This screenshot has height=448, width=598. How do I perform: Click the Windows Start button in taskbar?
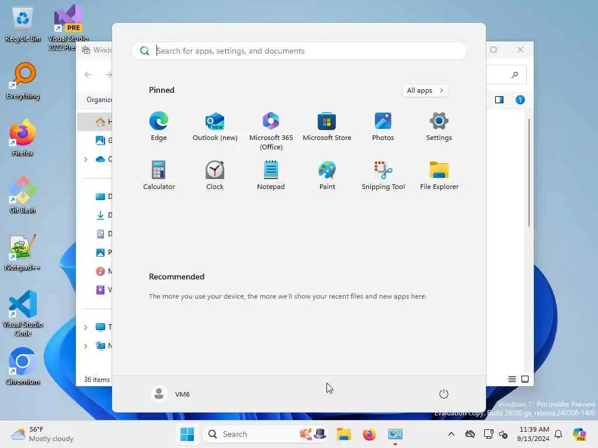[187, 434]
